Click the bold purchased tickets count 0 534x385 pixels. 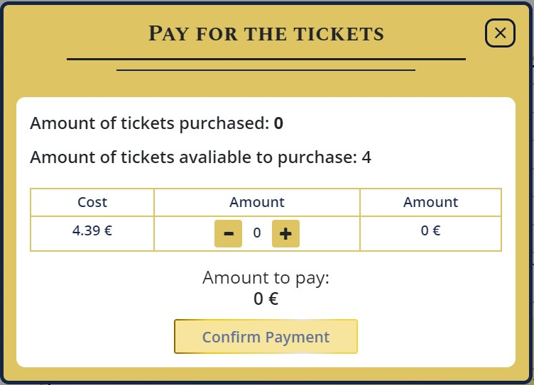(278, 123)
